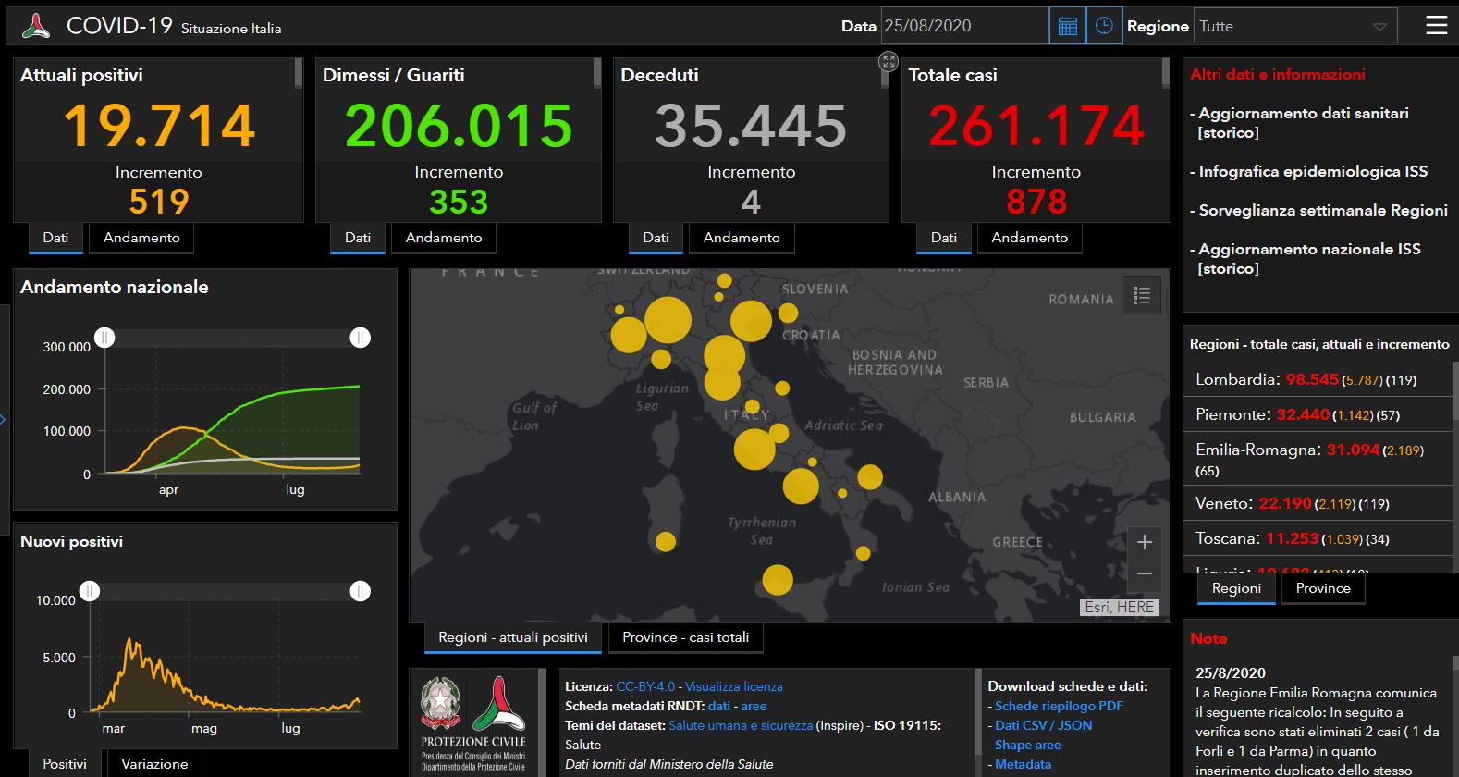Image resolution: width=1459 pixels, height=777 pixels.
Task: Zoom out on the map
Action: (1144, 574)
